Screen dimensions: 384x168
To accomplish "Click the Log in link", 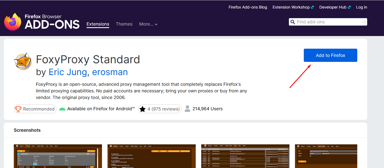I will (x=361, y=7).
